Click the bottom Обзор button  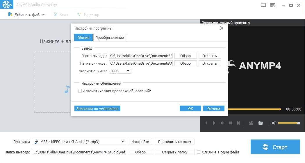click(x=140, y=152)
